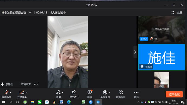Expand the invite dropdown arrow

pos(63,92)
